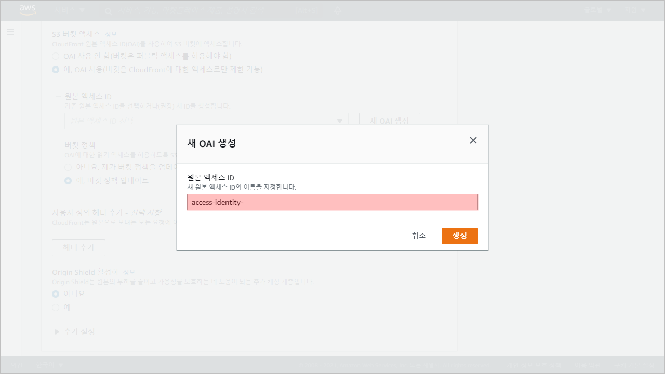The width and height of the screenshot is (665, 374).
Task: Select '예' under Origin Shield 활성화
Action: coord(56,308)
